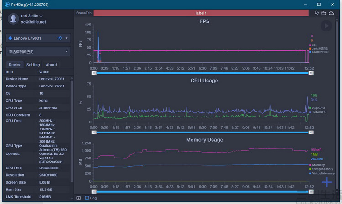This screenshot has width=342, height=204.
Task: Select the Ram Size value 15.3 GB
Action: [x=46, y=189]
